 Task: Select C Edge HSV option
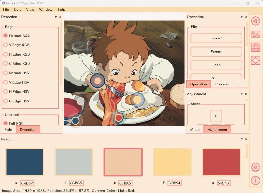(16, 101)
